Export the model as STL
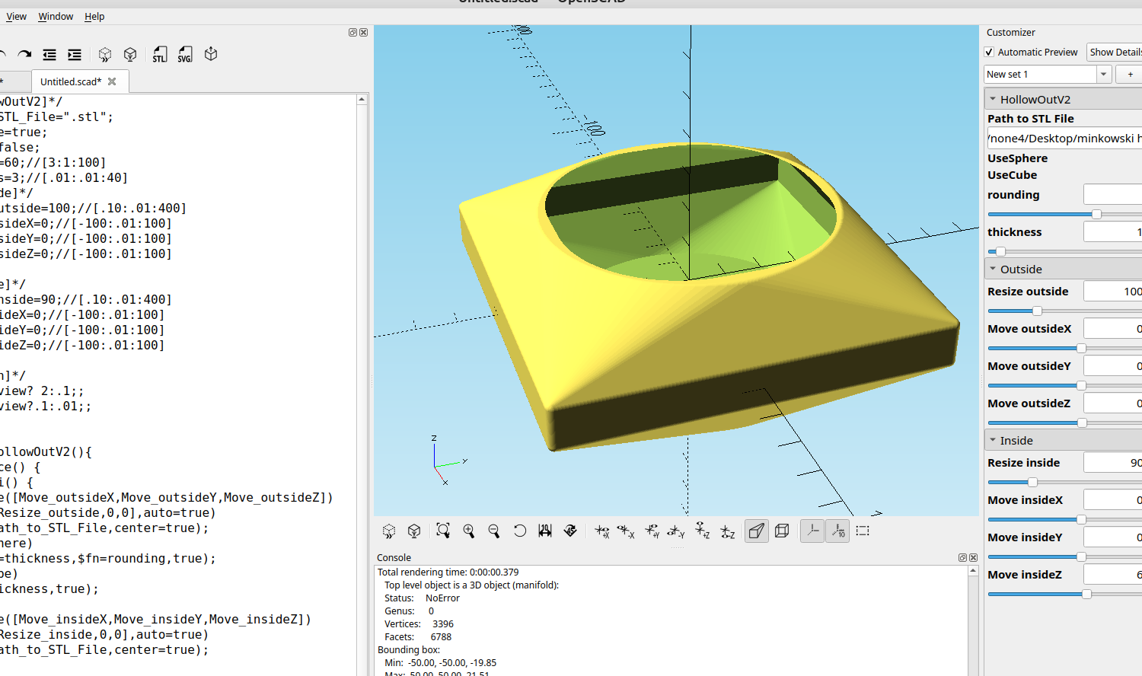Viewport: 1142px width, 676px height. tap(159, 55)
